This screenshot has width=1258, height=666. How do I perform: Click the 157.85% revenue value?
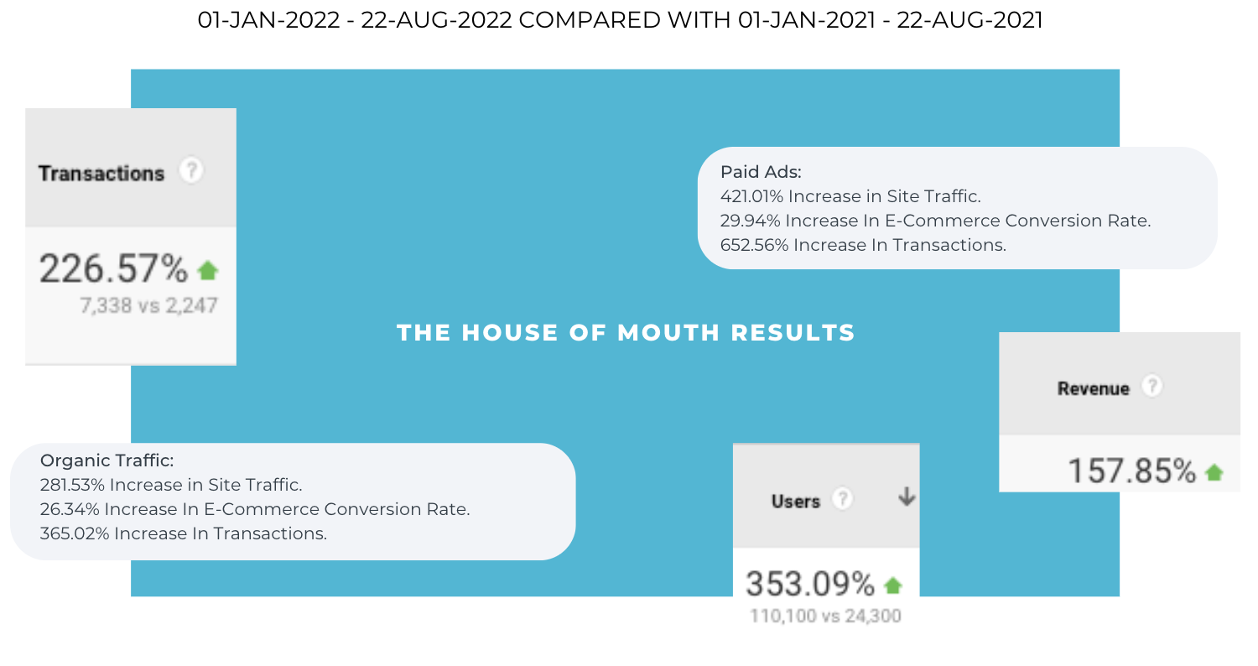coord(1131,471)
